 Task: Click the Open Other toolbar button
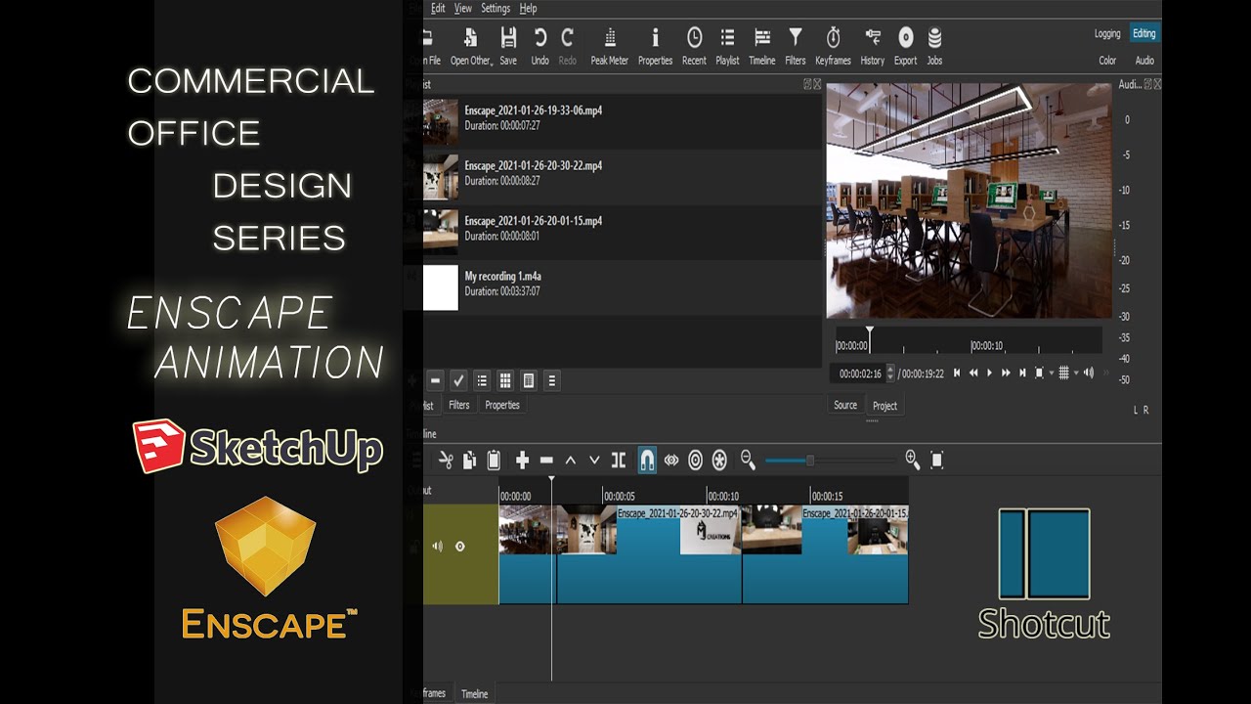tap(471, 46)
